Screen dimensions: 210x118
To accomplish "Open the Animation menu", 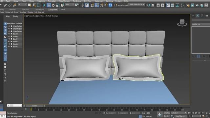I will [x=52, y=1].
